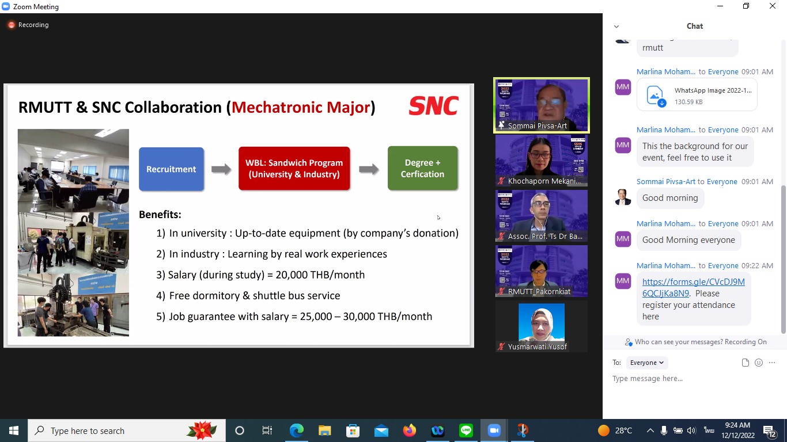Show hidden system tray icons
Image resolution: width=787 pixels, height=442 pixels.
[650, 430]
